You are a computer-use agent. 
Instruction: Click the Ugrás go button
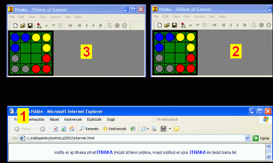coord(261,138)
